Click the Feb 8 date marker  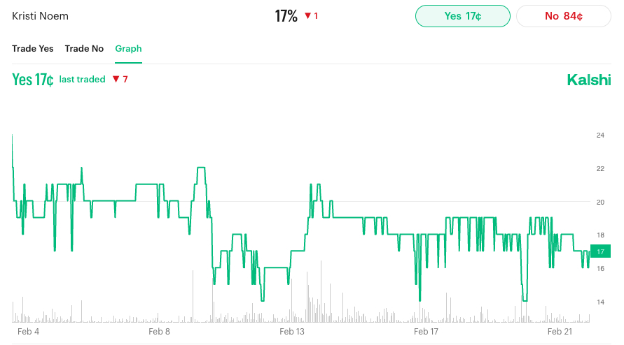(159, 331)
